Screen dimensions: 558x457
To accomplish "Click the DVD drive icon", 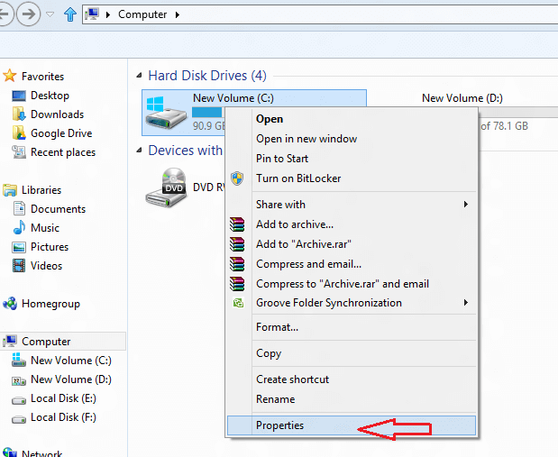I will coord(167,187).
